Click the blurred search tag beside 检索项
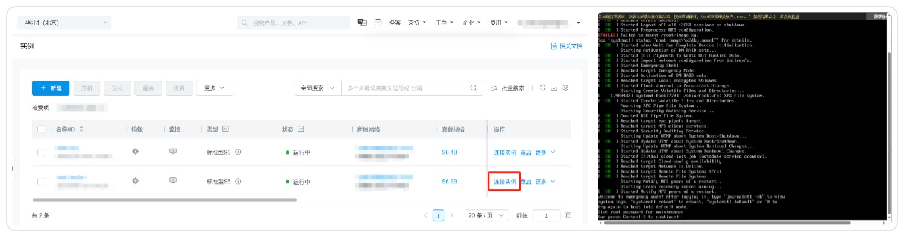 pyautogui.click(x=83, y=108)
